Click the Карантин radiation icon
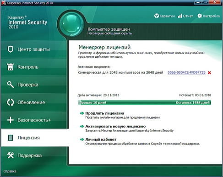The image size is (223, 177). tap(157, 16)
